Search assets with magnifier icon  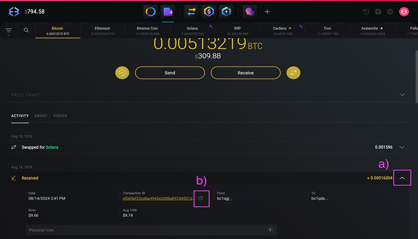26,30
